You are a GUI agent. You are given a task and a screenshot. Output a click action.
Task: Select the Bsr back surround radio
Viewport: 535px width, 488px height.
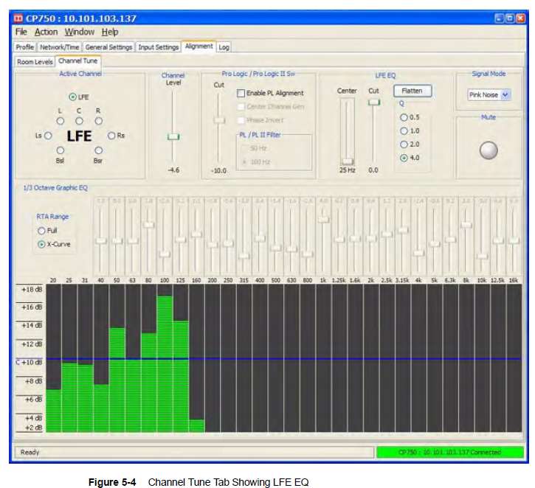point(99,150)
